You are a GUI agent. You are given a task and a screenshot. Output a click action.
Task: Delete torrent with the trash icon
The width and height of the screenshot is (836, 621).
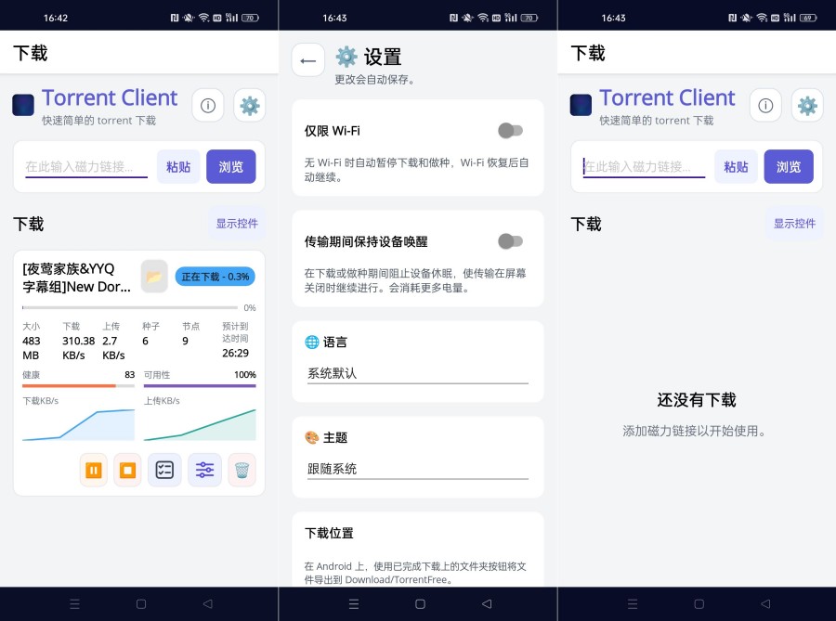coord(242,471)
